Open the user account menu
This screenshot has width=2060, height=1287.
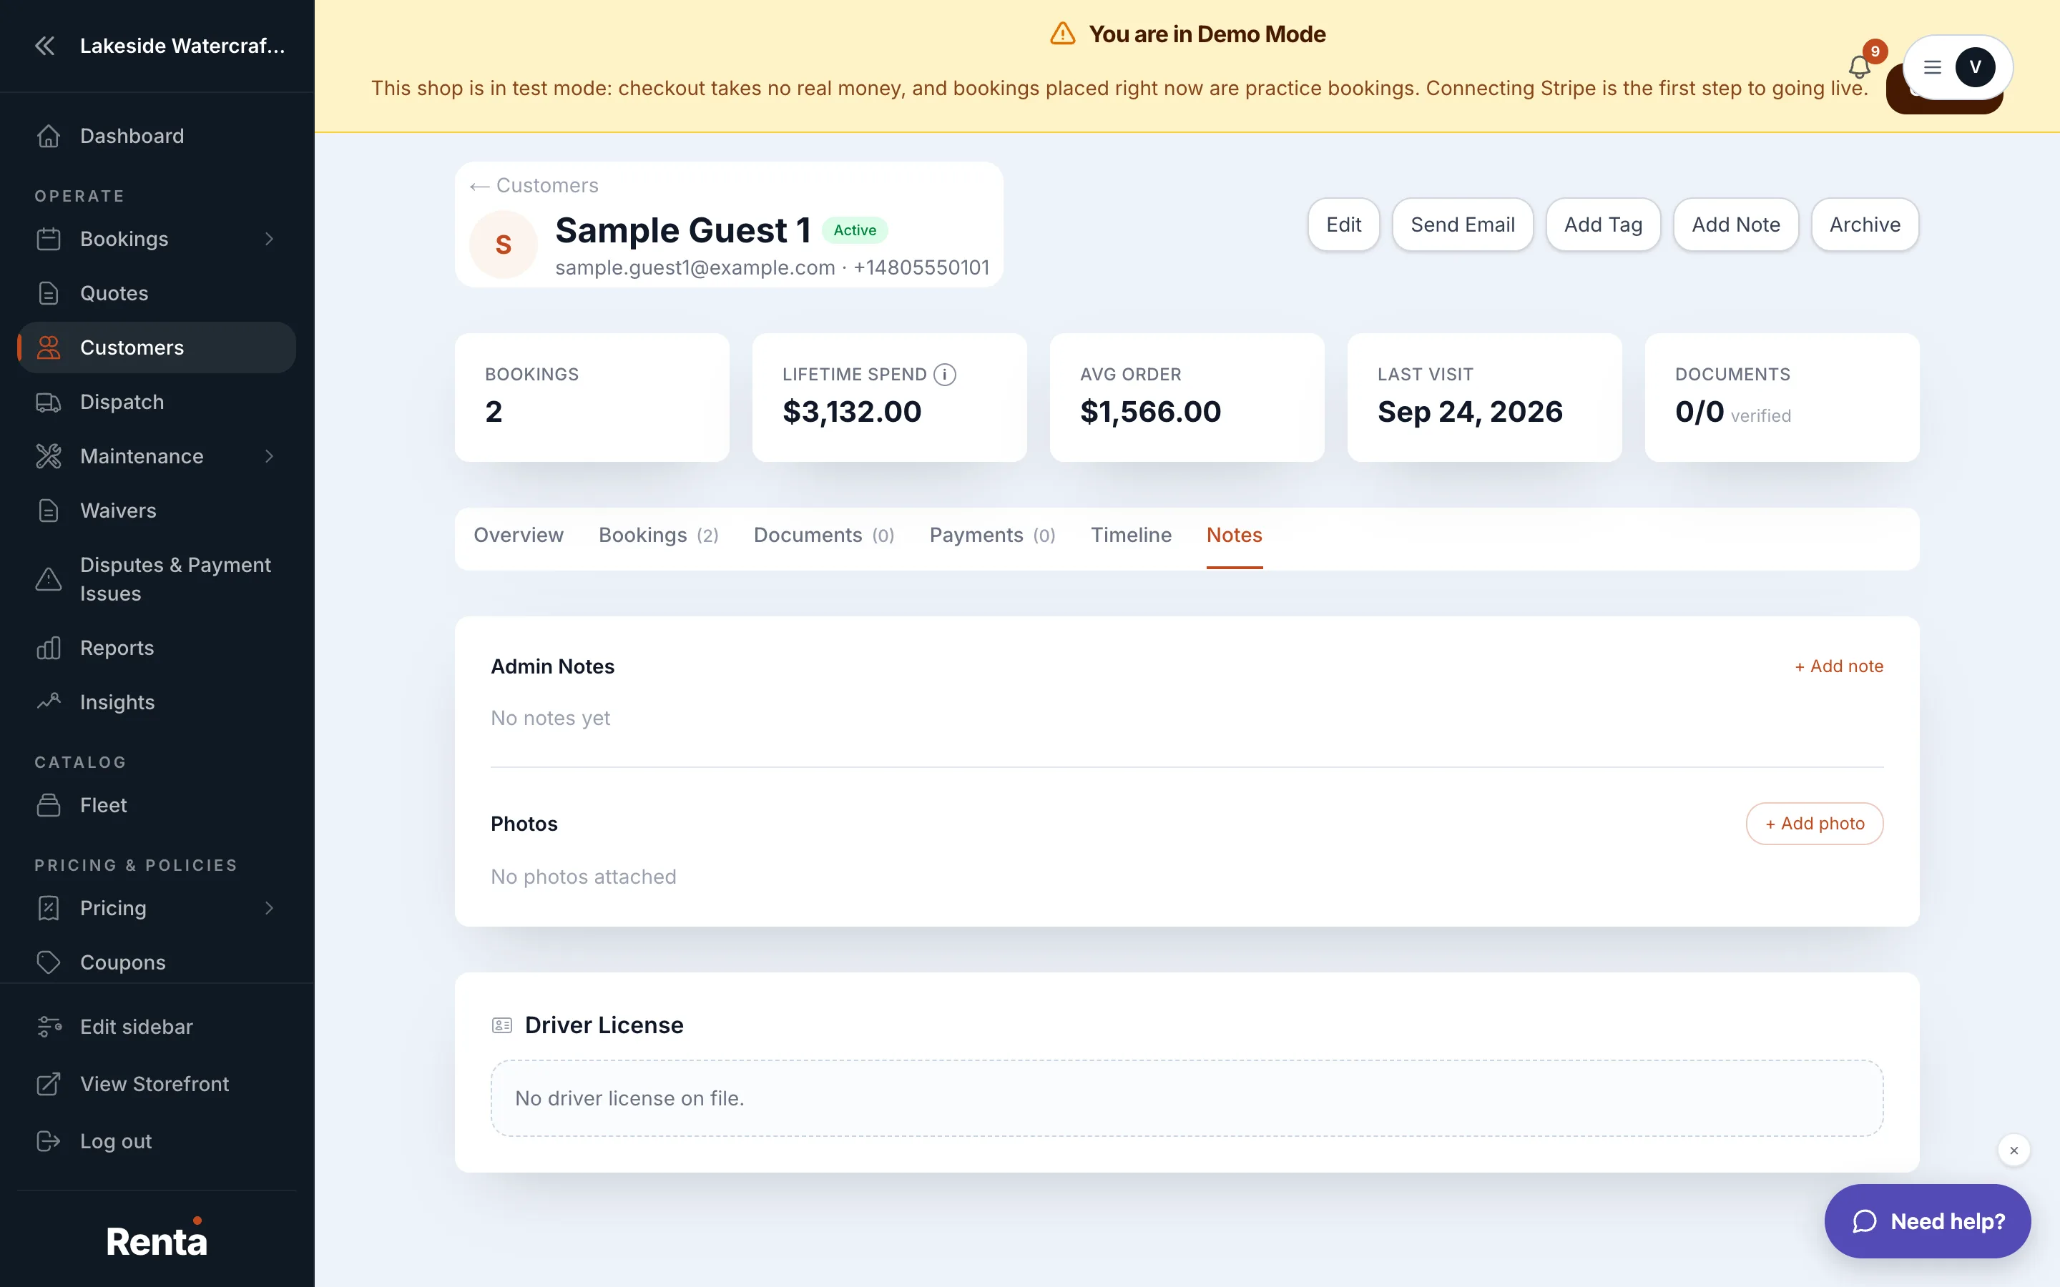pyautogui.click(x=1958, y=67)
